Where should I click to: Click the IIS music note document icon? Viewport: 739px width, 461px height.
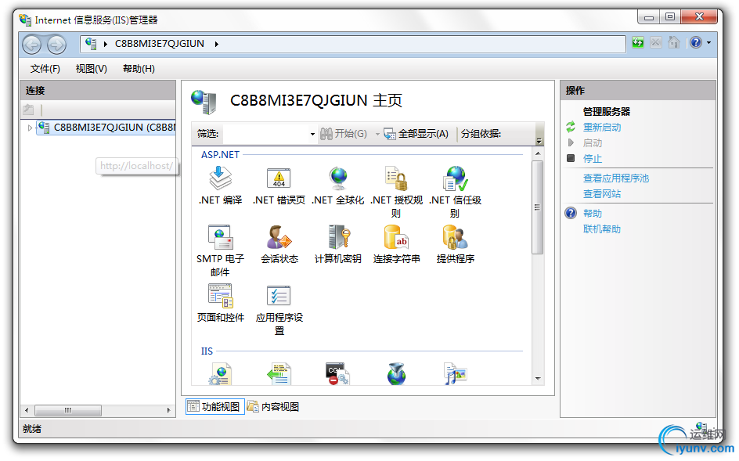(456, 374)
